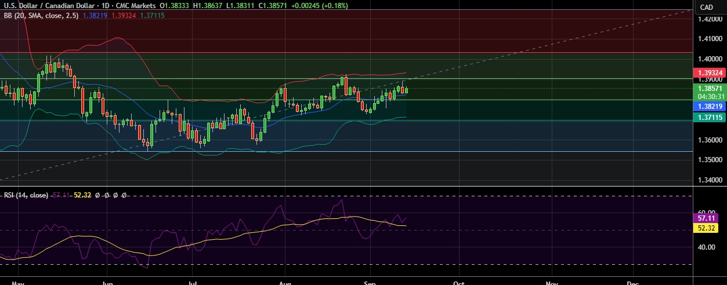Click the Oct label on time axis
Viewport: 727px width, 285px height.
tap(459, 283)
